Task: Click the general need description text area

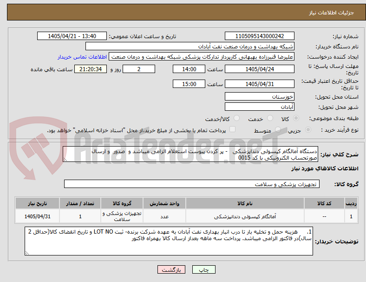Action: coord(190,154)
